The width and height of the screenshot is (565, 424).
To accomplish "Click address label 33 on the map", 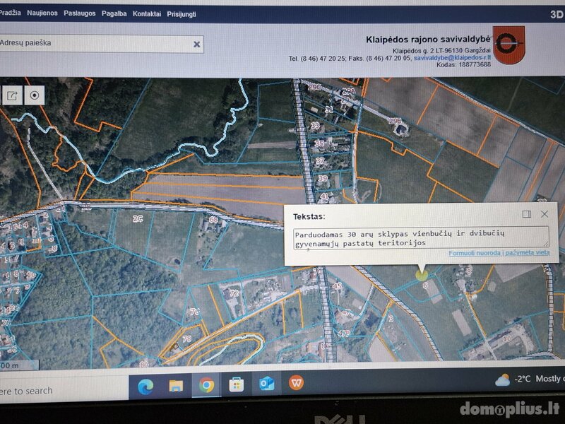I will pyautogui.click(x=315, y=126).
